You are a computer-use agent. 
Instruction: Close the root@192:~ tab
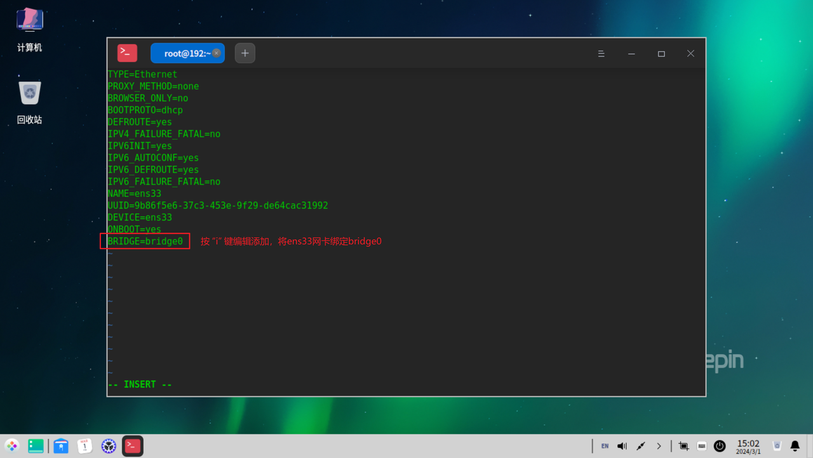point(217,53)
